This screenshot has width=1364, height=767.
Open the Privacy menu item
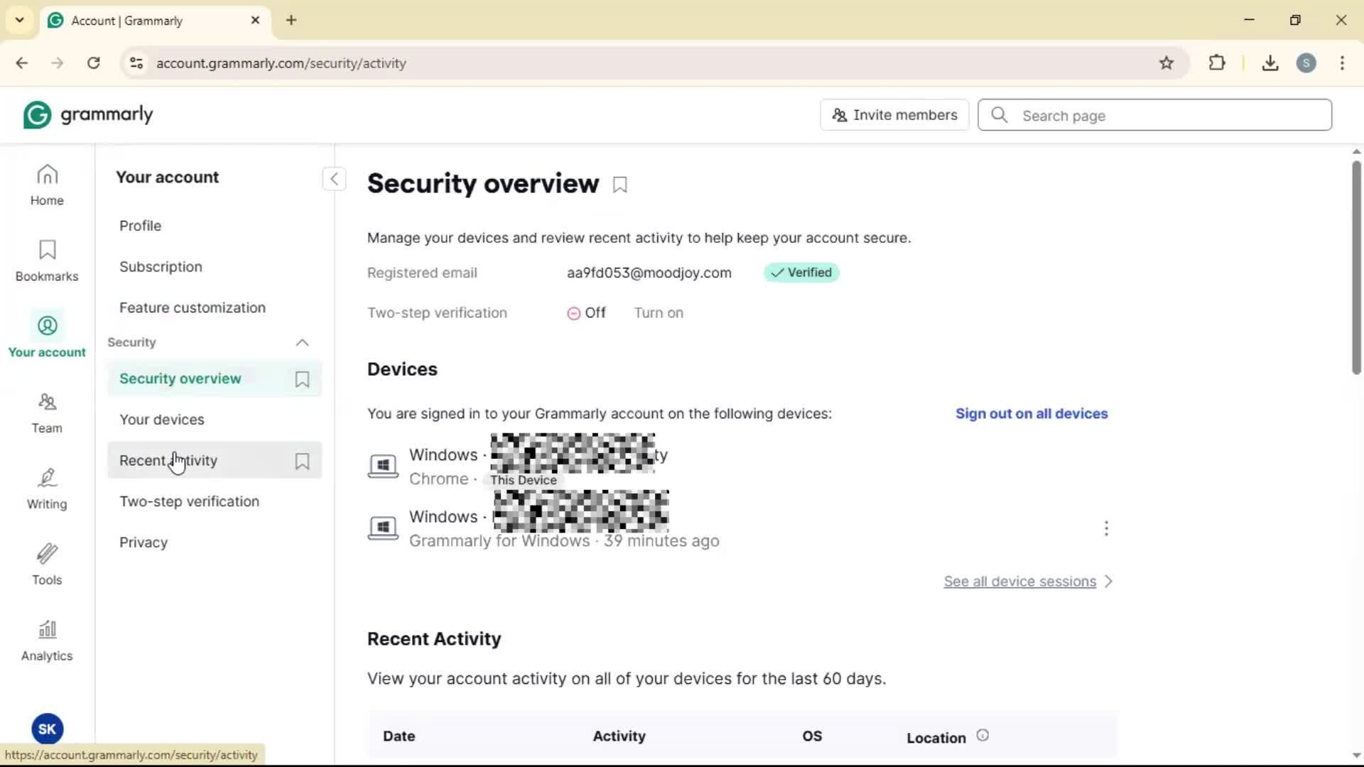(144, 543)
